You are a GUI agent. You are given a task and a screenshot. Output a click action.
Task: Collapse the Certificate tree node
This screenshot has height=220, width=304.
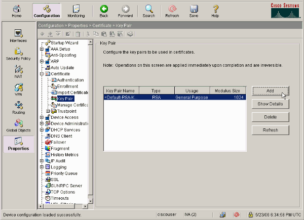coord(42,74)
